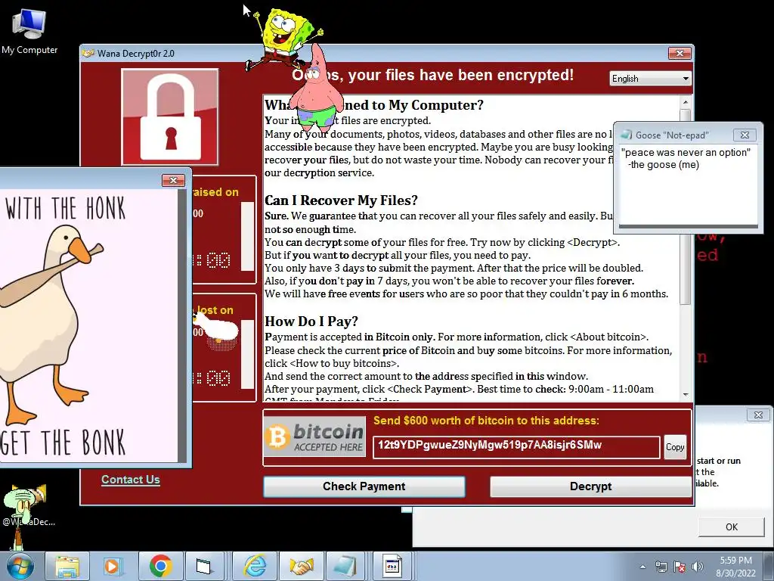Viewport: 774px width, 581px height.
Task: Click the red padlock image
Action: point(170,117)
